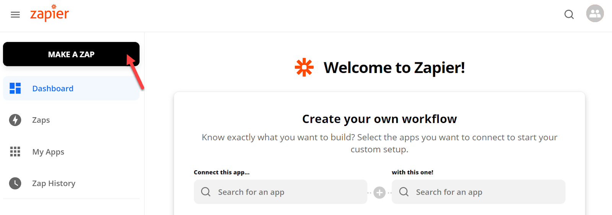Click the Dashboard grid icon
Viewport: 612px width, 215px height.
(x=15, y=88)
